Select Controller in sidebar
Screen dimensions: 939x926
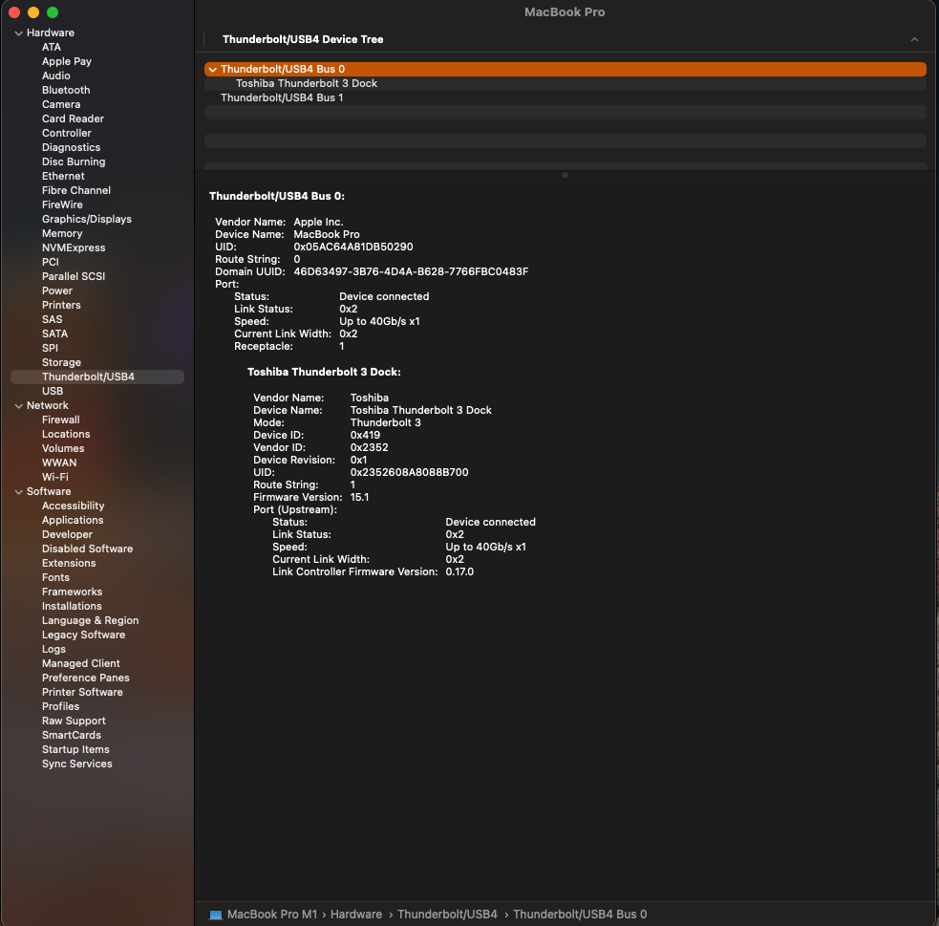tap(67, 133)
